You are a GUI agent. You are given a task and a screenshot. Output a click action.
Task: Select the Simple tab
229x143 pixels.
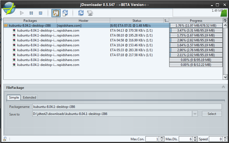pyautogui.click(x=14, y=98)
